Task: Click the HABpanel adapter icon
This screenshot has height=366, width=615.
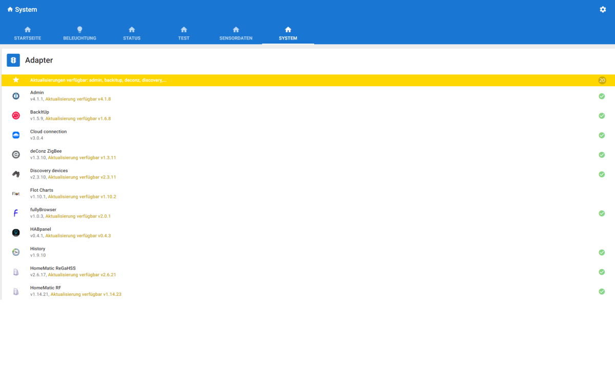Action: (16, 232)
